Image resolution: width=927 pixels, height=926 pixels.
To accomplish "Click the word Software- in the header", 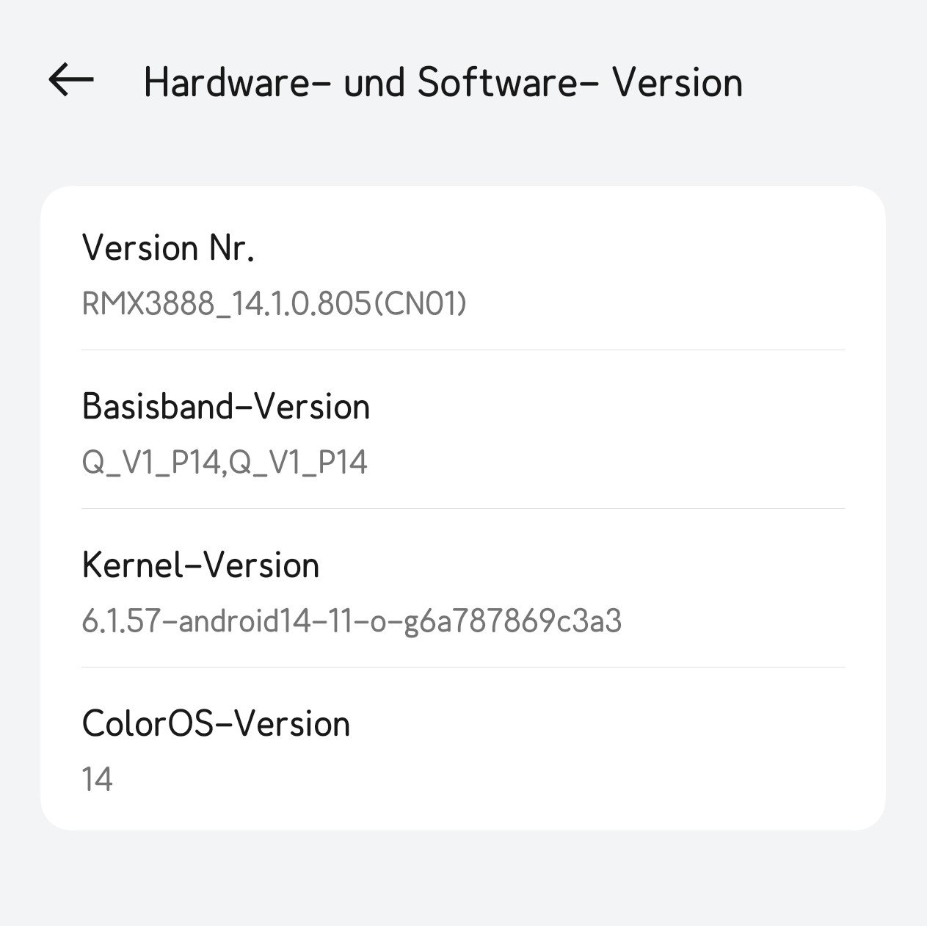I will tap(509, 82).
